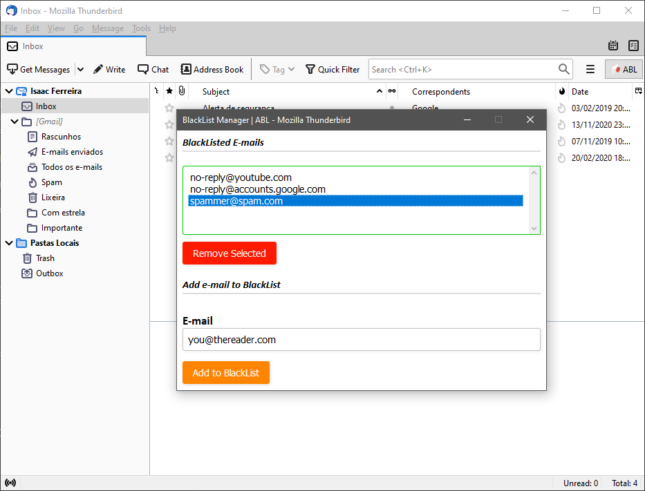Open the Address Book
The width and height of the screenshot is (645, 491).
pyautogui.click(x=212, y=70)
